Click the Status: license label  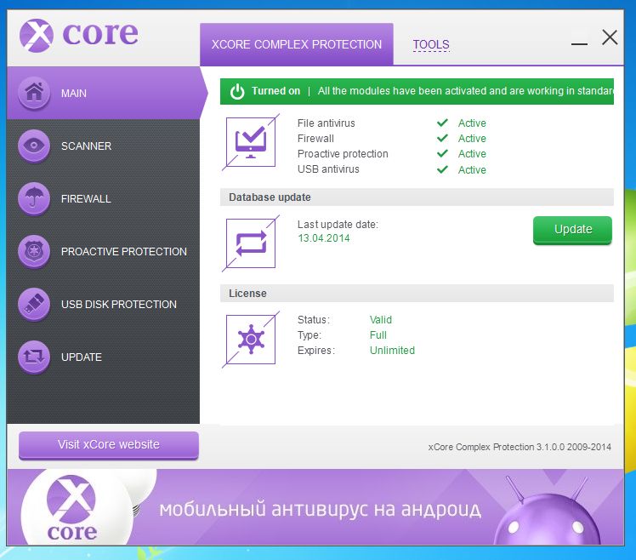314,320
